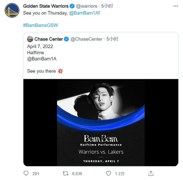183x180 pixels.
Task: Click the Golden State Warriors display name
Action: [x=46, y=6]
